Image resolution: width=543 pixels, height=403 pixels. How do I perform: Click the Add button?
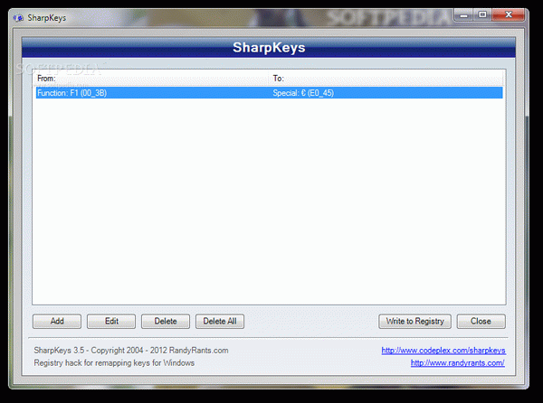[57, 321]
